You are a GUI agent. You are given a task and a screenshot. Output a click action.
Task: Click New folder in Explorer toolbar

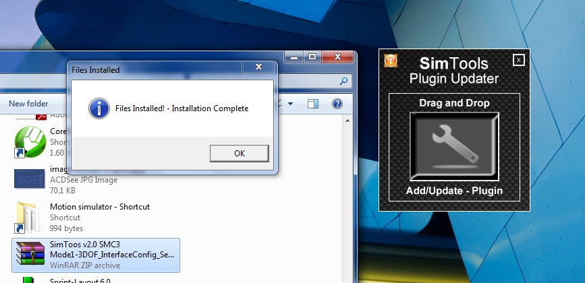pyautogui.click(x=28, y=104)
